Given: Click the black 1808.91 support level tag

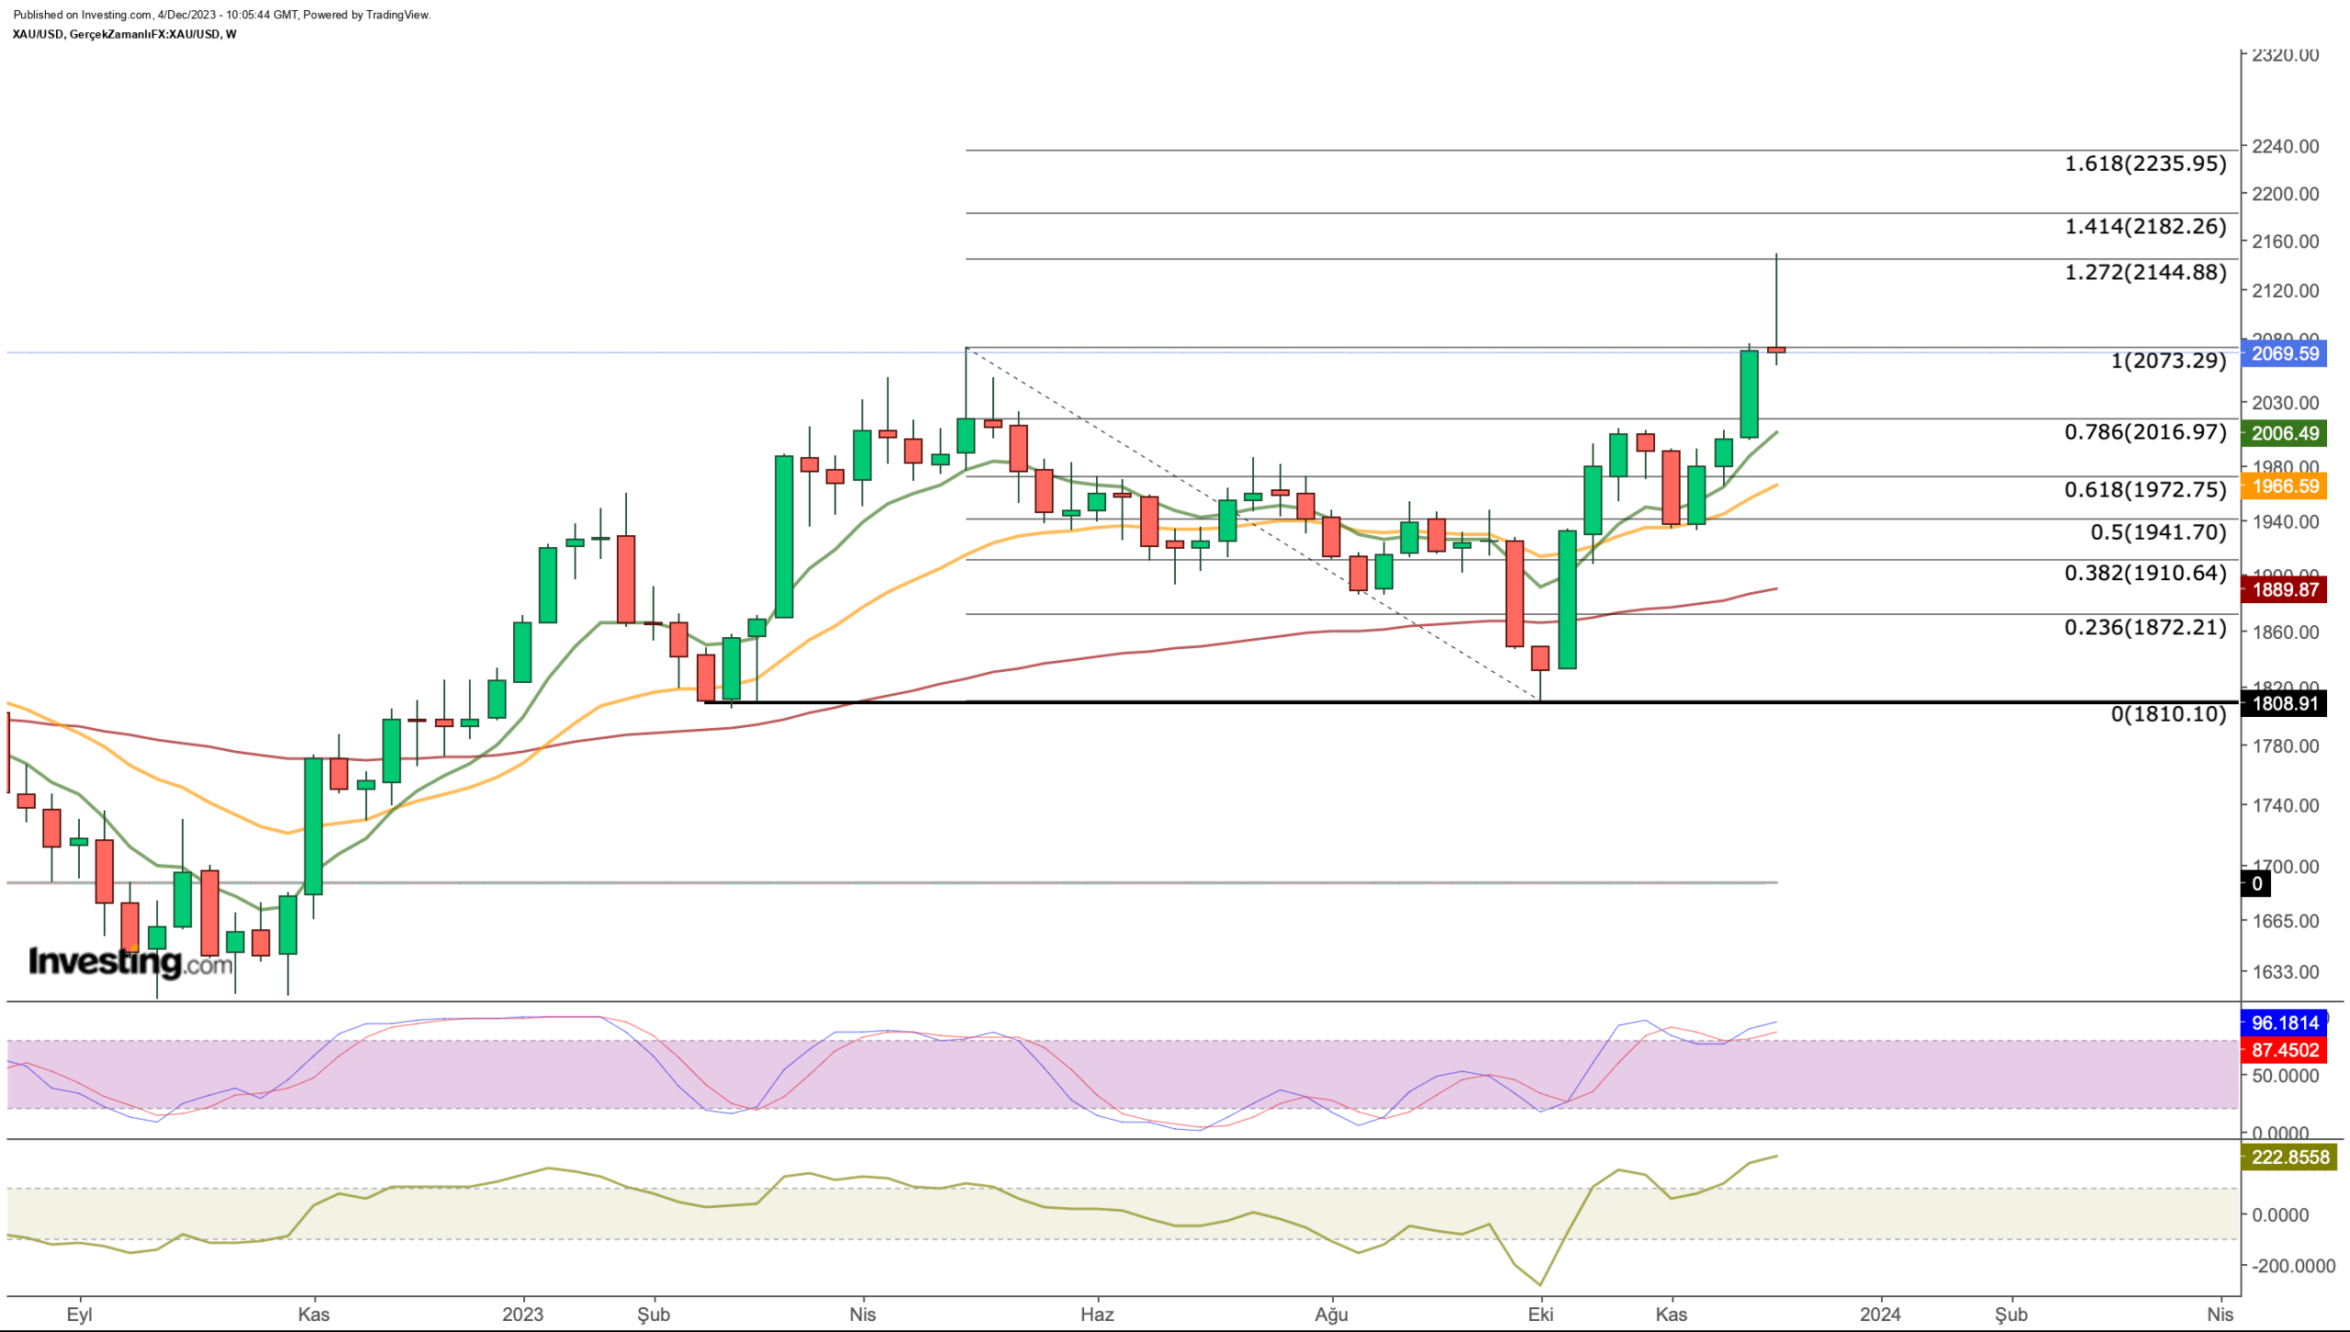Looking at the screenshot, I should pyautogui.click(x=2284, y=704).
